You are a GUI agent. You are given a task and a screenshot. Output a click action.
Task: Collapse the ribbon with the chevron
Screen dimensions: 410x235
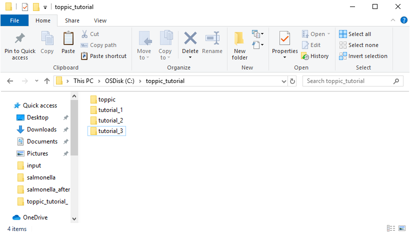click(x=393, y=20)
